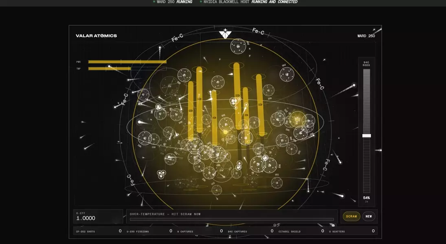Select the U Scatters counter
446x244 pixels.
click(x=352, y=231)
